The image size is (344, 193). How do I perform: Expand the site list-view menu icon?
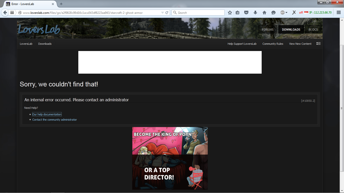319,43
